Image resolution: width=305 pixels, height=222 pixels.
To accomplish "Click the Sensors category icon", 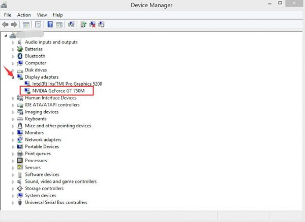I will click(20, 167).
